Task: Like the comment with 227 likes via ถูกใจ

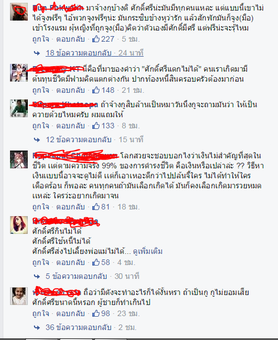Action: (x=41, y=39)
